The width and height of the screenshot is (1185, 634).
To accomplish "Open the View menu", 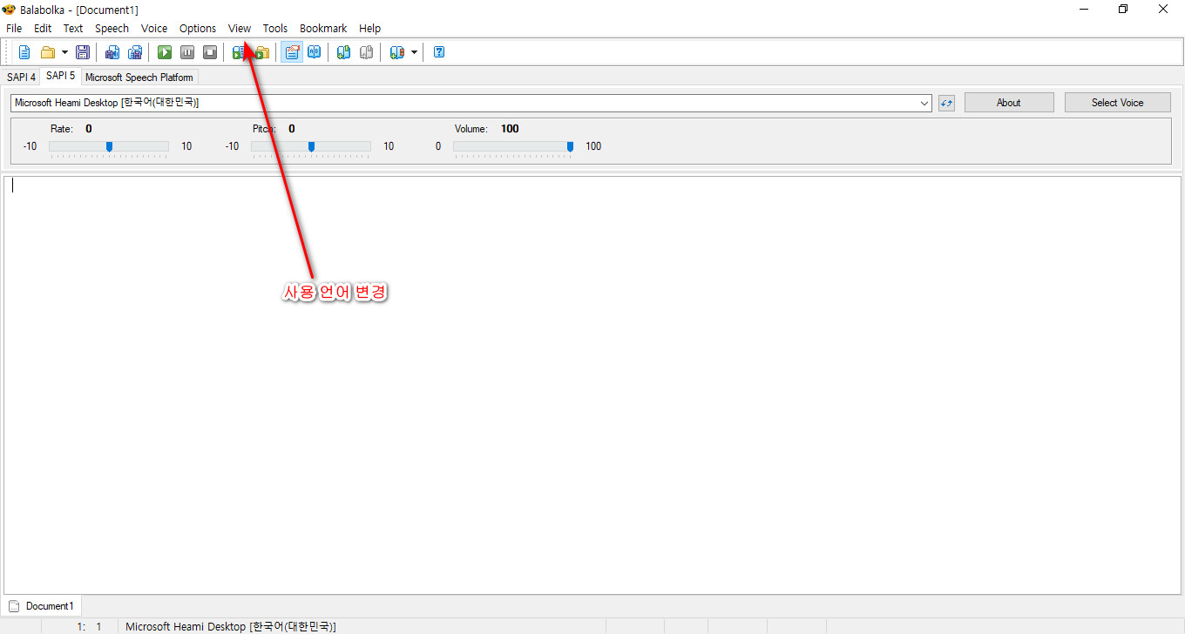I will point(240,28).
